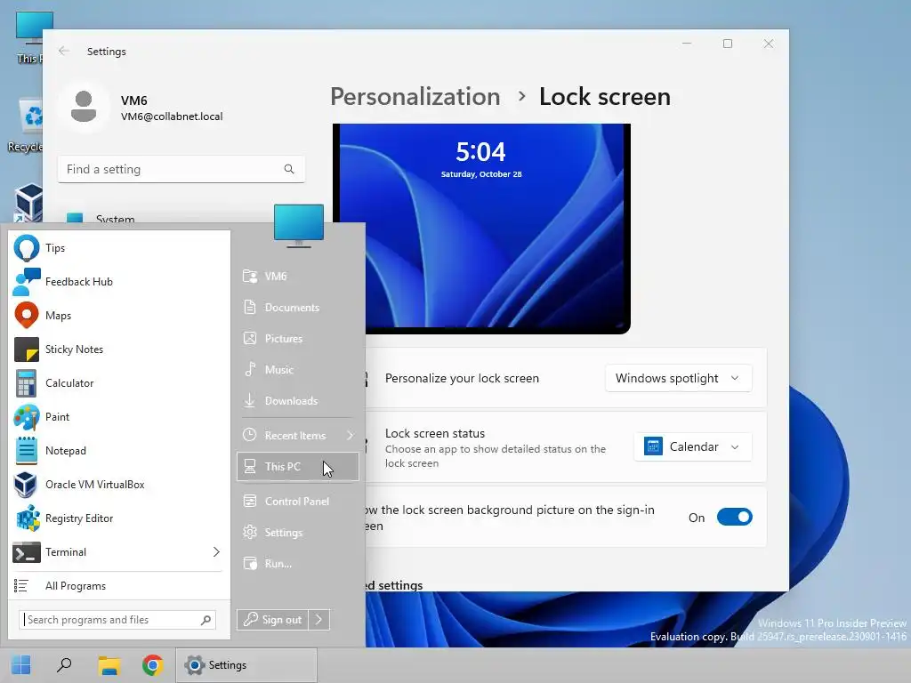
Task: Open VM6 user folder in start menu
Action: (x=297, y=277)
